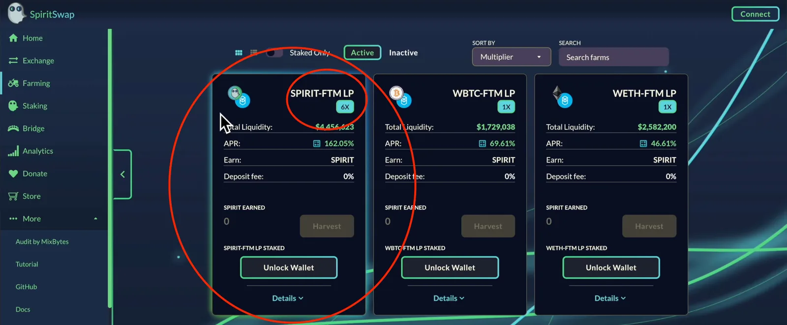The image size is (787, 325).
Task: Collapse the sidebar with left chevron
Action: pyautogui.click(x=122, y=174)
